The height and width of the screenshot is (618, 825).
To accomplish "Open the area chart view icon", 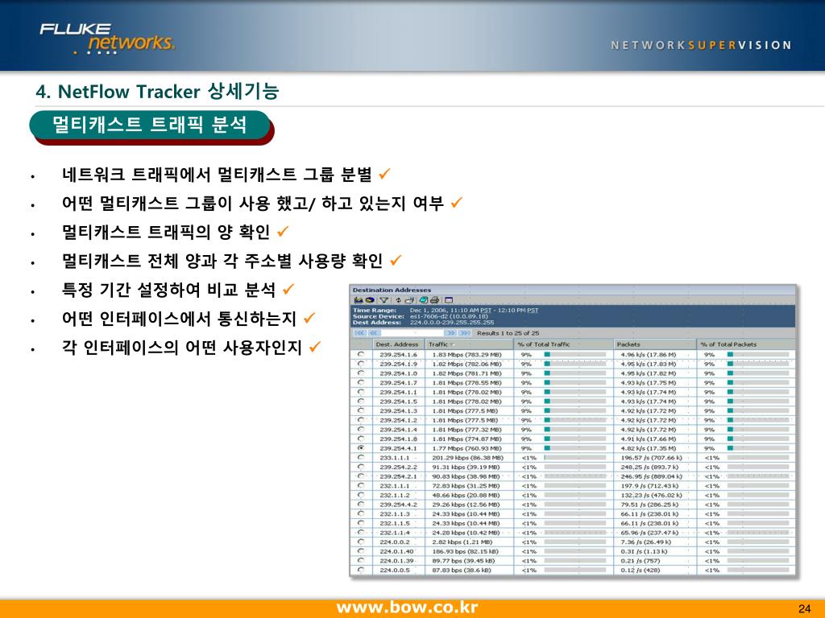I will [x=359, y=300].
